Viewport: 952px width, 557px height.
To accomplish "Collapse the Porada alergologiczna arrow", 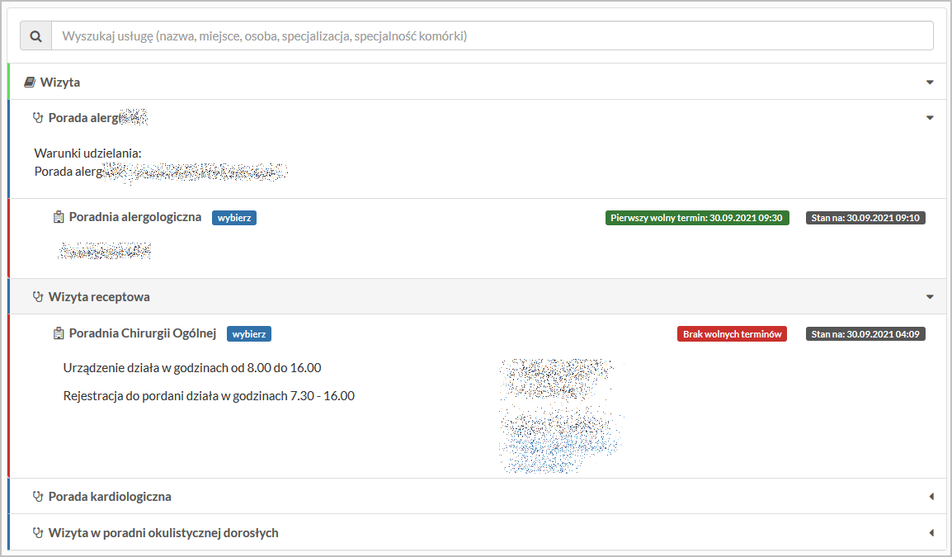I will [x=930, y=118].
